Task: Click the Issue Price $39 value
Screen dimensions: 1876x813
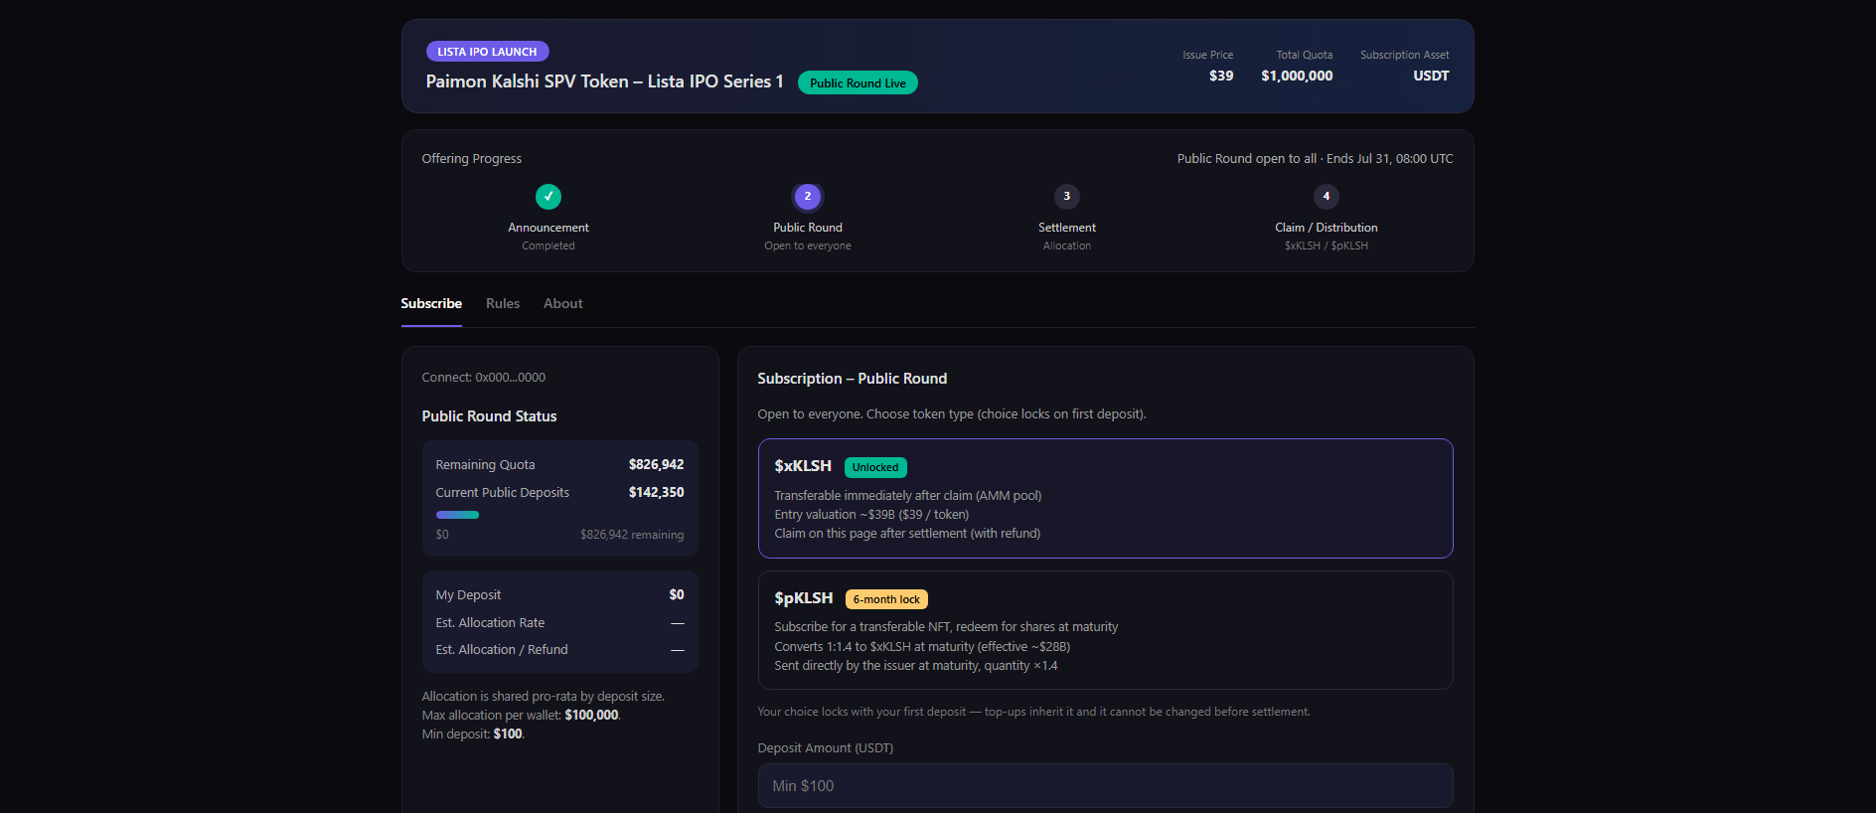Action: point(1221,76)
